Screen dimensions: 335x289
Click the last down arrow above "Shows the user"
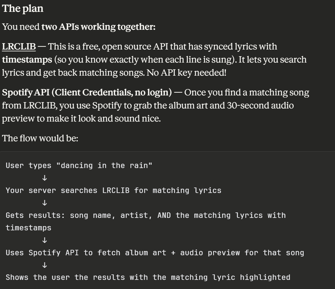click(45, 265)
